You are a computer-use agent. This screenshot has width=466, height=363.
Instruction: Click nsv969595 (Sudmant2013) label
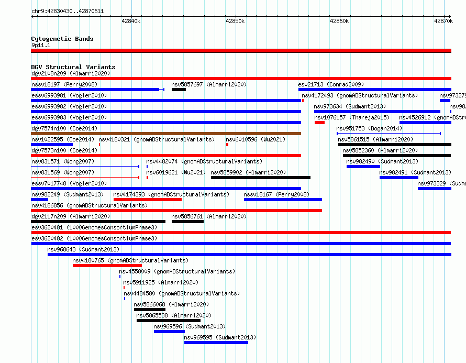220,337
